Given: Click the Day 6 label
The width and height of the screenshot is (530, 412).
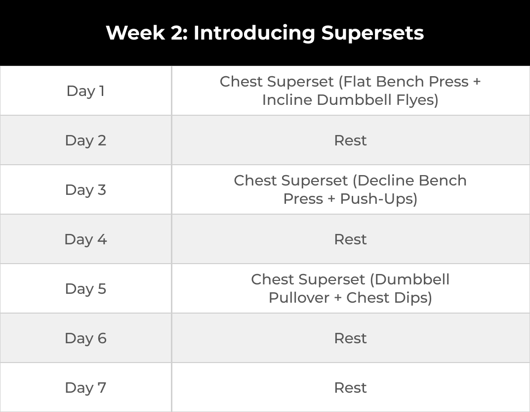Looking at the screenshot, I should click(x=85, y=338).
